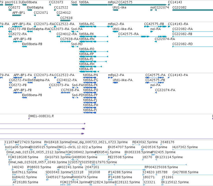Select transcript fd68A-RN
This screenshot has width=213, height=186.
point(87,39)
